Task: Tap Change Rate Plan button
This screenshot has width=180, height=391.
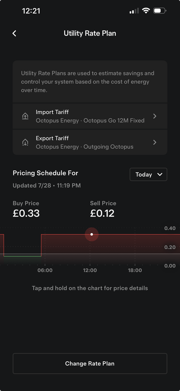Action: (90, 363)
